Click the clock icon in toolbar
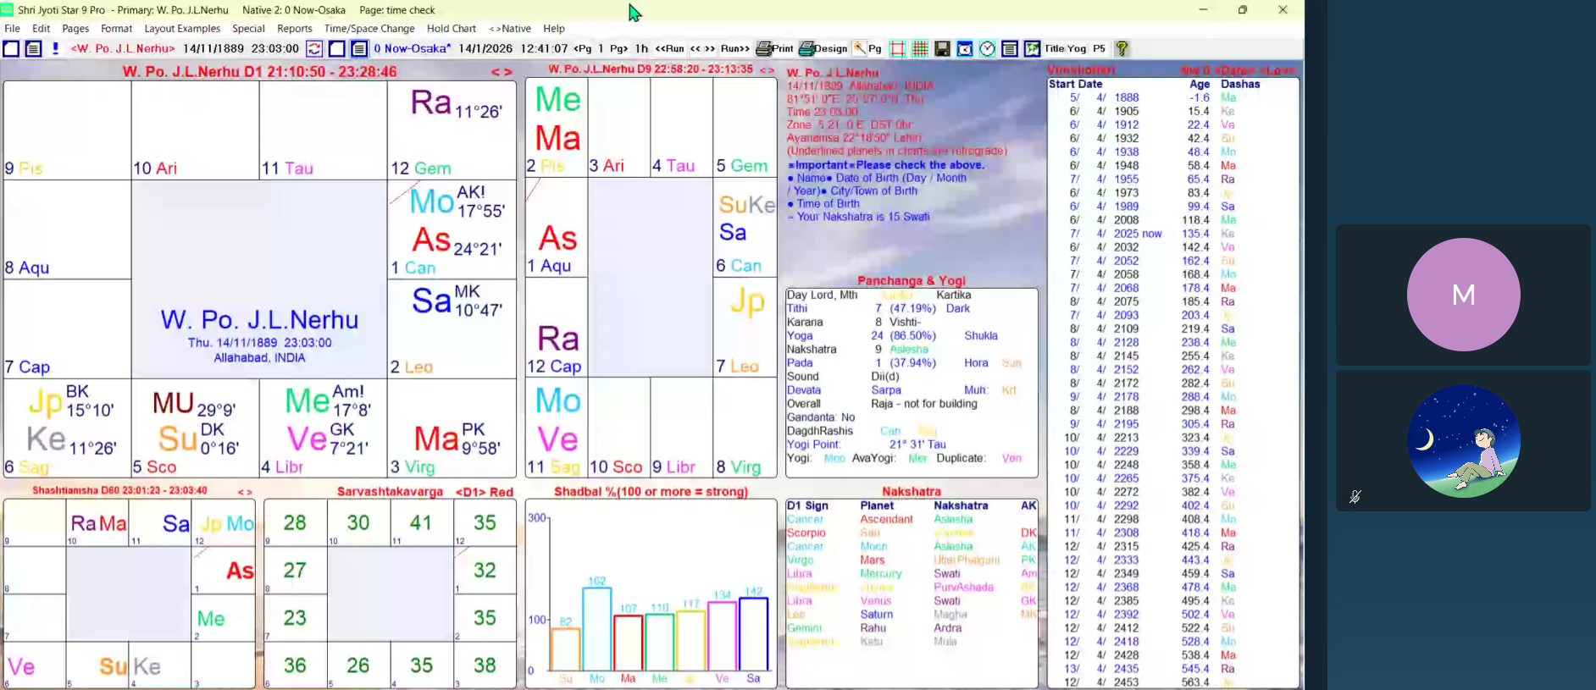 pos(987,49)
